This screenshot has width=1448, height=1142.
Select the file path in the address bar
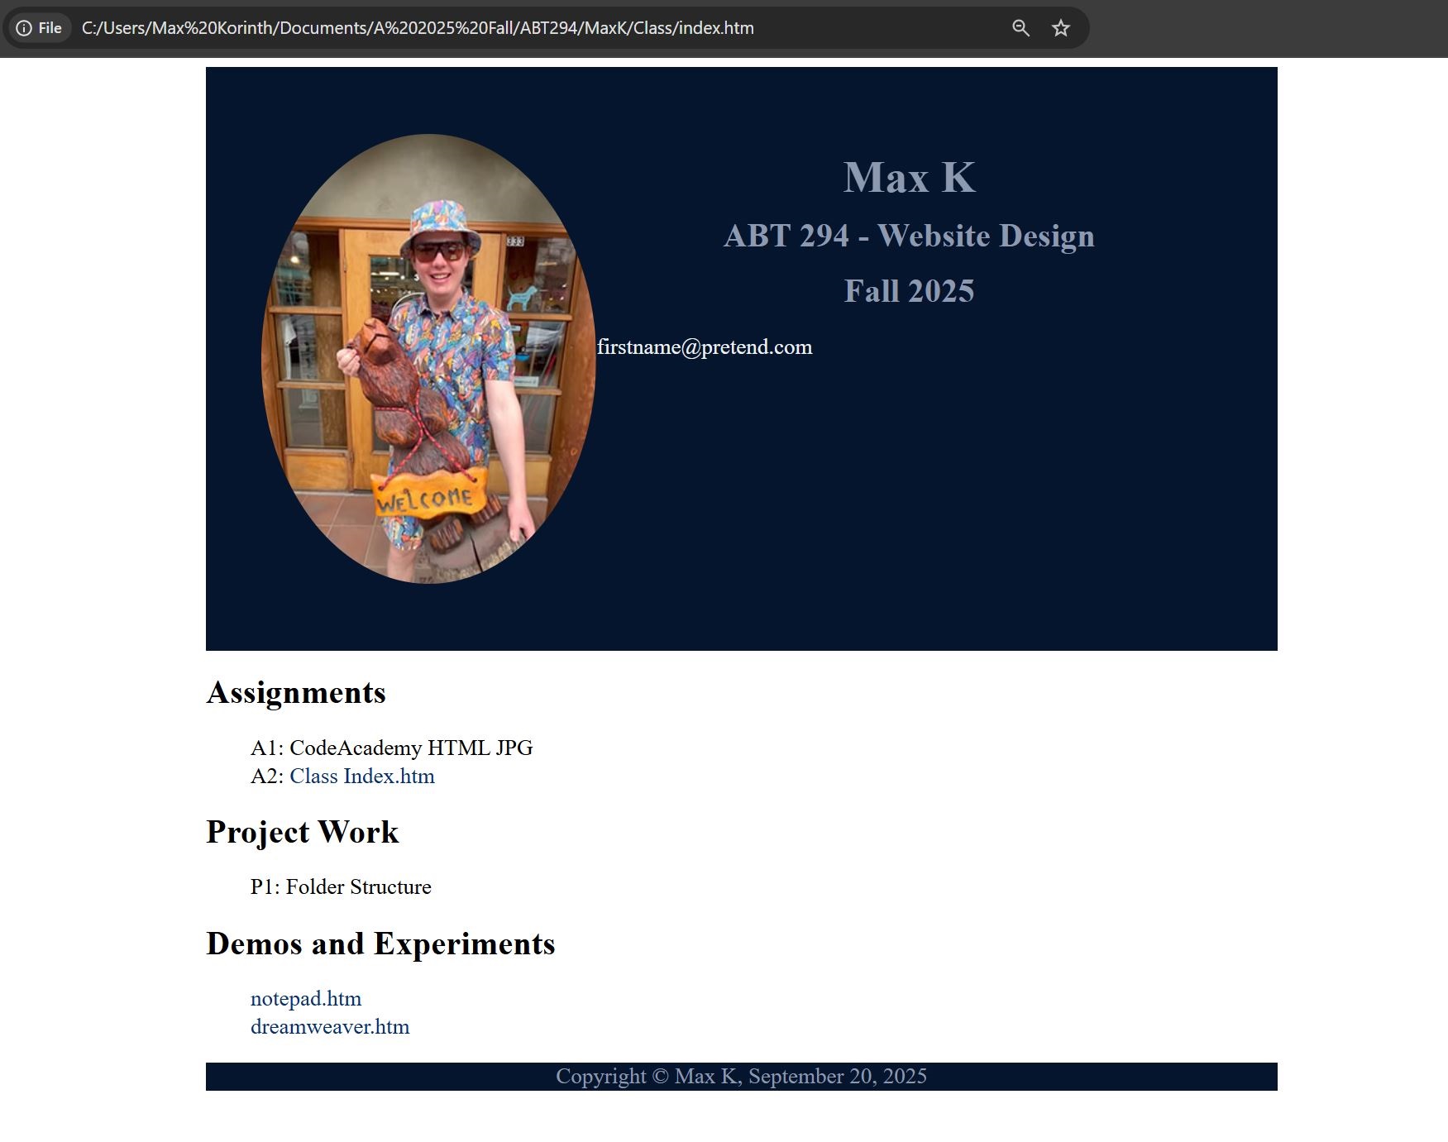(418, 28)
